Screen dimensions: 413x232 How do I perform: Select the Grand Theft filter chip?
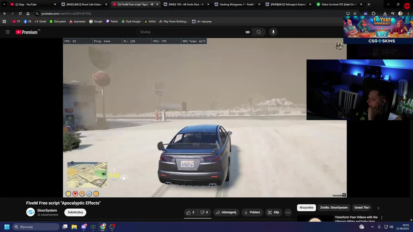click(363, 208)
